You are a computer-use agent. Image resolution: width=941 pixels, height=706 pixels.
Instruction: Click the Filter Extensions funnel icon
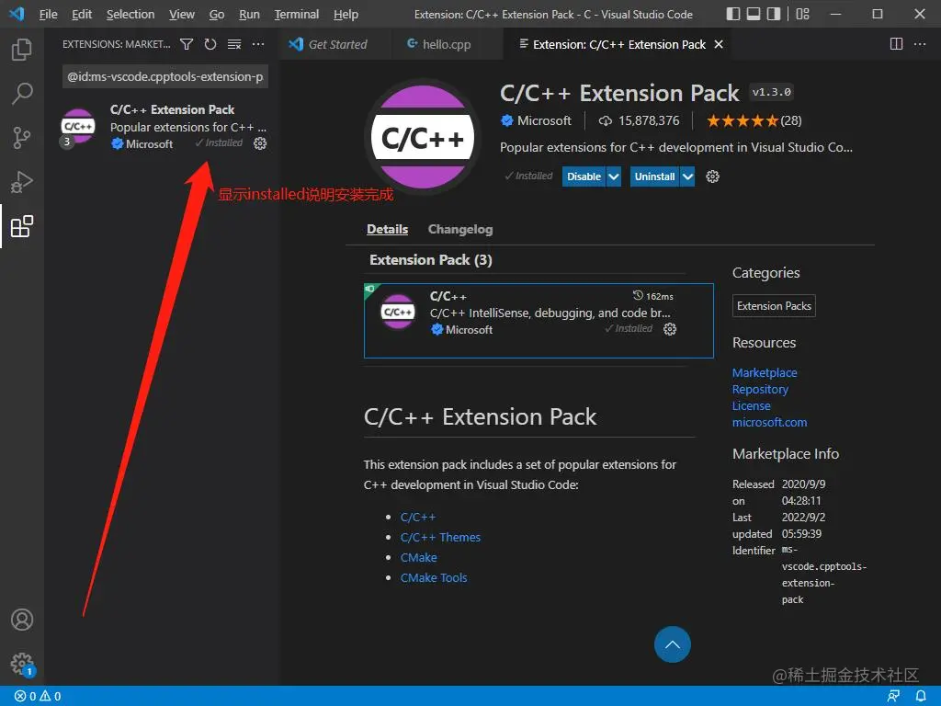coord(187,43)
